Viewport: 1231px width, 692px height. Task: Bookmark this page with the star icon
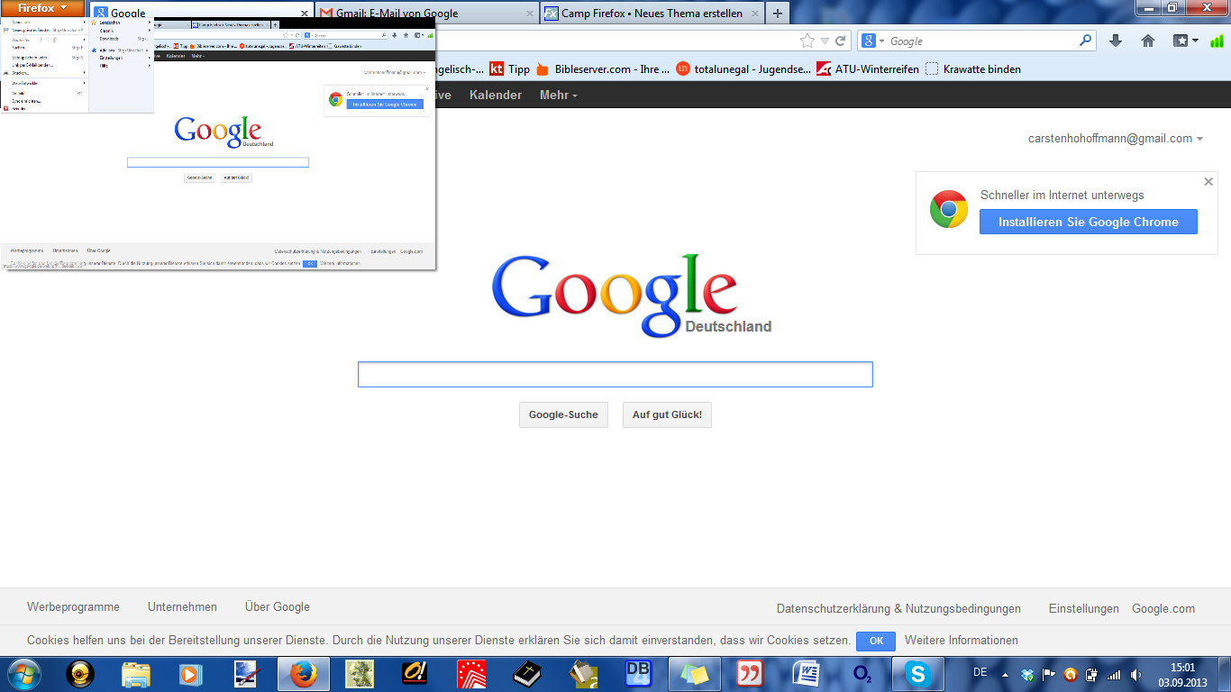807,41
